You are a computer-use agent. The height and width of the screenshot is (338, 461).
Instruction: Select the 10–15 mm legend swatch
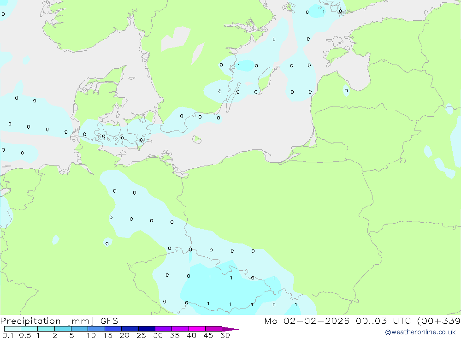click(x=96, y=329)
